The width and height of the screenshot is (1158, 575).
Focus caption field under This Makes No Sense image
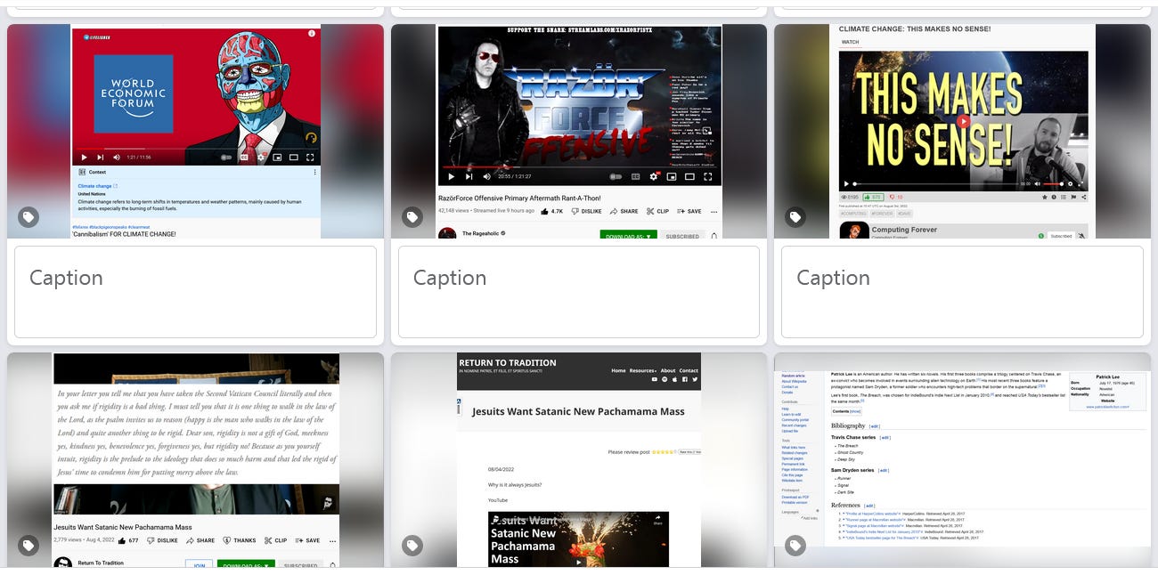(962, 292)
